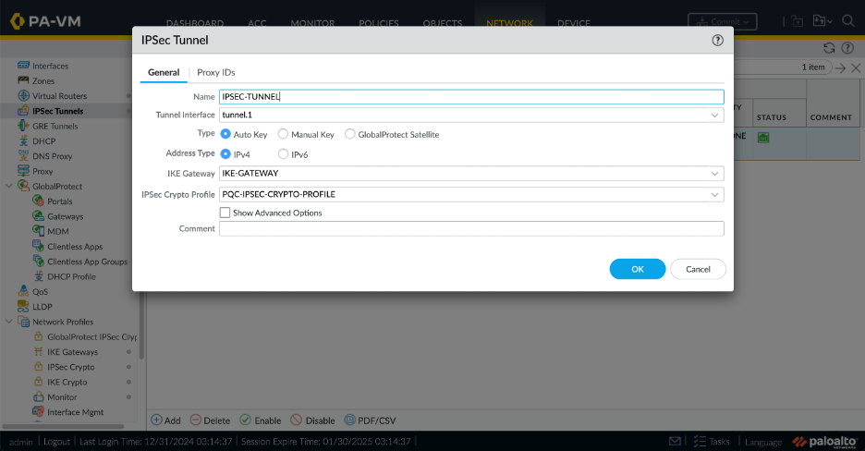This screenshot has width=865, height=451.
Task: Click the Disable icon in bottom toolbar
Action: tap(297, 420)
